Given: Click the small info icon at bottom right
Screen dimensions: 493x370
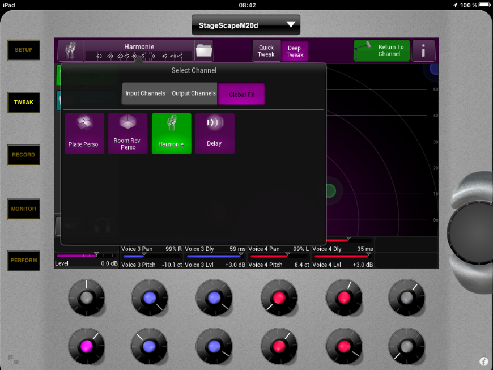Looking at the screenshot, I should point(483,361).
